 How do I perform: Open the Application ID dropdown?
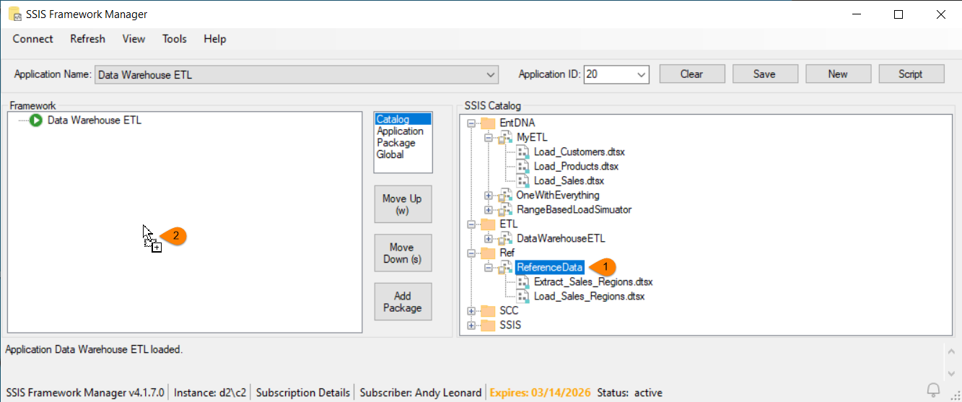pyautogui.click(x=642, y=74)
